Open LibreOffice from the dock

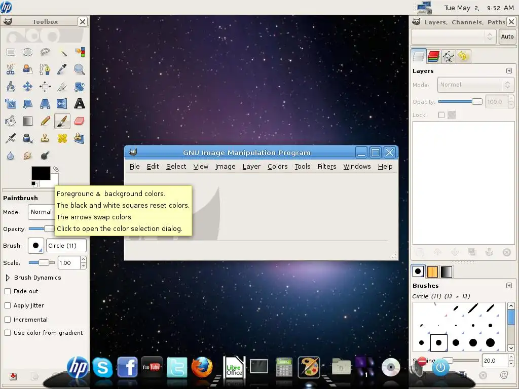click(x=234, y=367)
